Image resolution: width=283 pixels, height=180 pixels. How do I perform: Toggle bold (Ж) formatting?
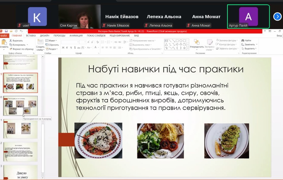pos(63,48)
